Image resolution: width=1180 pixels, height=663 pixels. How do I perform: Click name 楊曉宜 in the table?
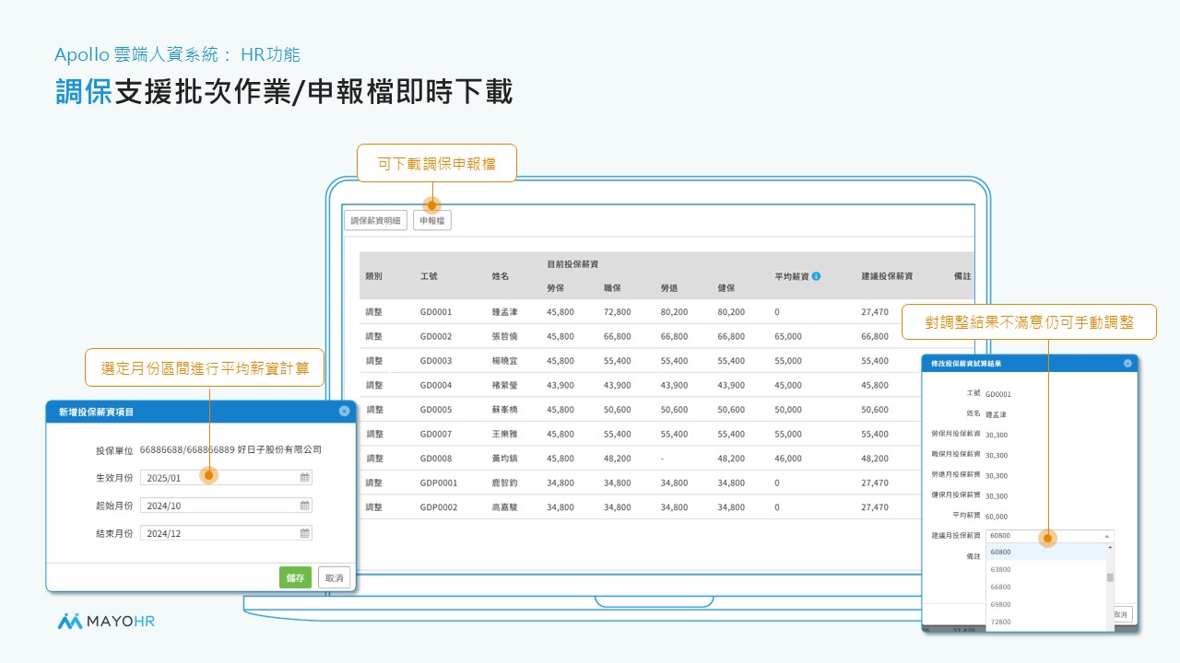tap(505, 361)
